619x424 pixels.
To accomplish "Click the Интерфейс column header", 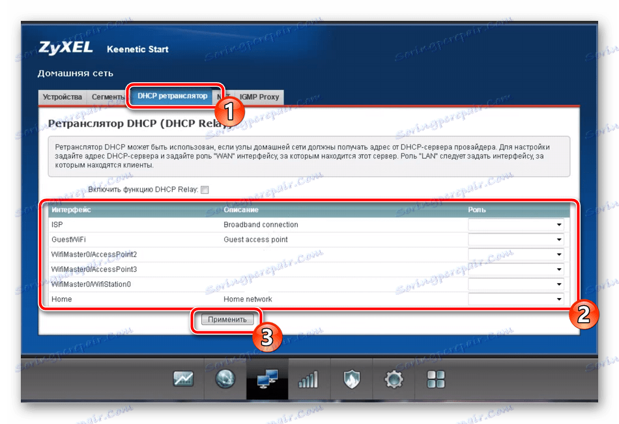I will 71,210.
